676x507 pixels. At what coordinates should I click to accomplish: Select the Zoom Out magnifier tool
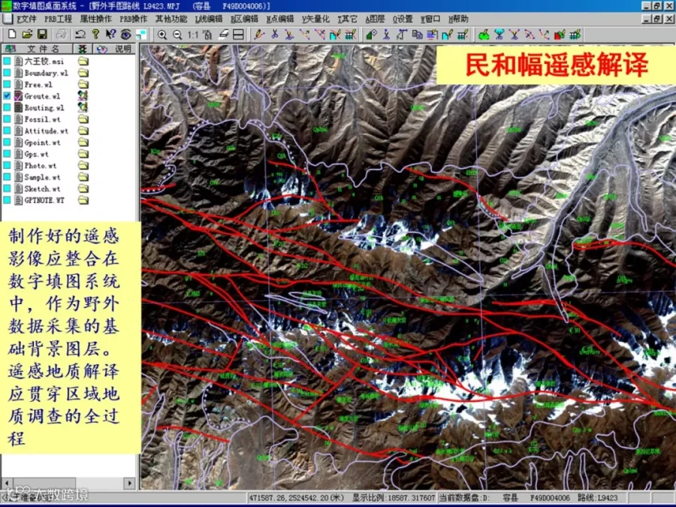(177, 35)
